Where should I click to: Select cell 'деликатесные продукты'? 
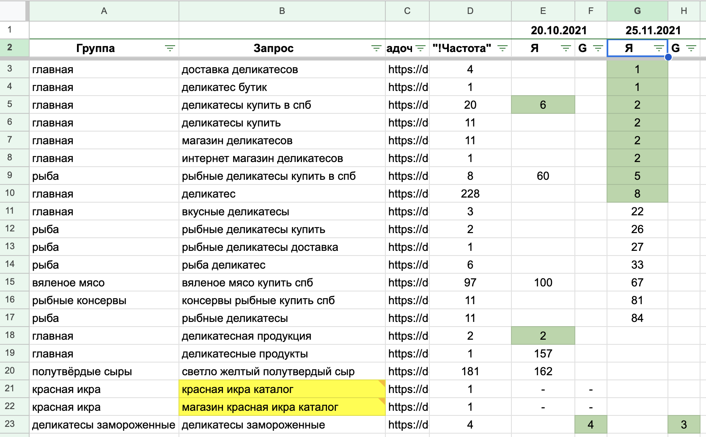point(282,354)
